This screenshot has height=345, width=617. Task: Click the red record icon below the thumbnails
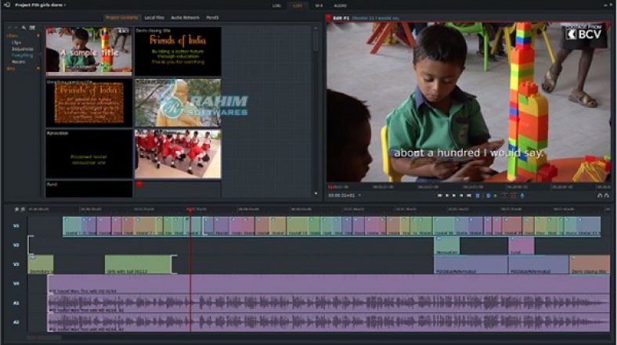point(139,185)
